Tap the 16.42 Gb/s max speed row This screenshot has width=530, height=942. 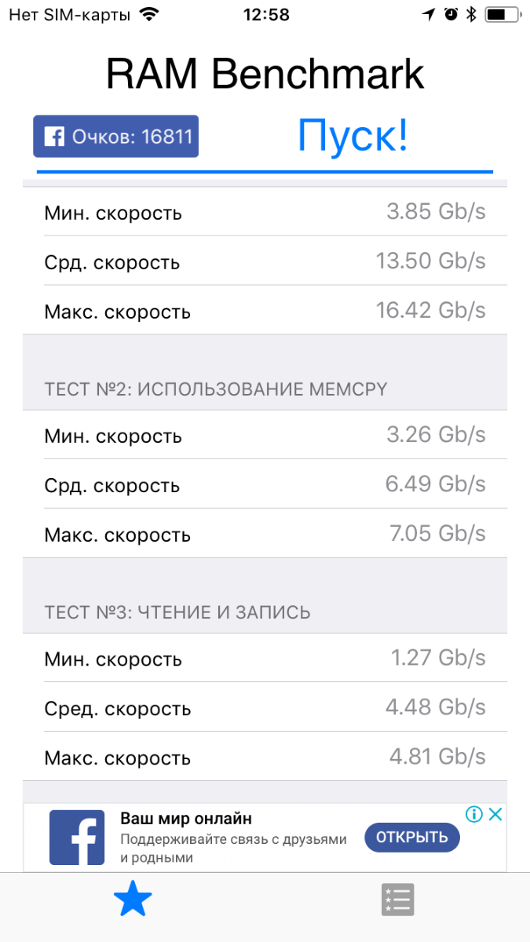click(x=265, y=310)
